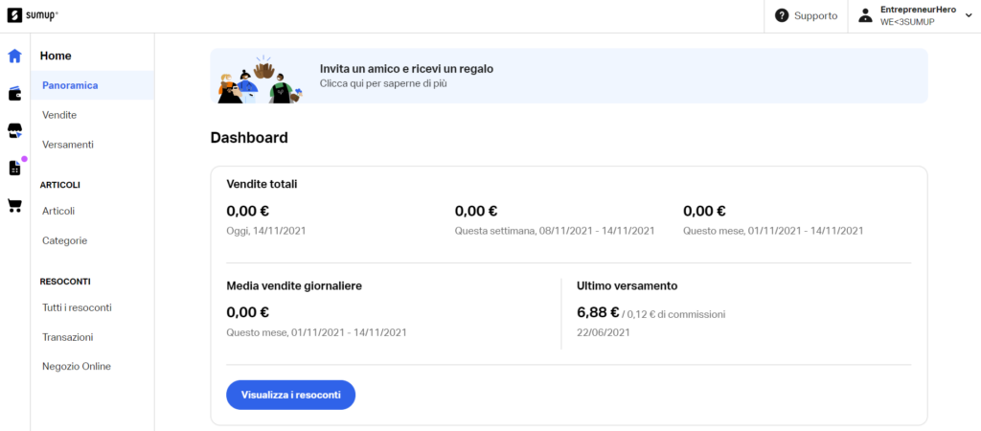Screen dimensions: 981x431
Task: Open the Supporto link
Action: [816, 15]
